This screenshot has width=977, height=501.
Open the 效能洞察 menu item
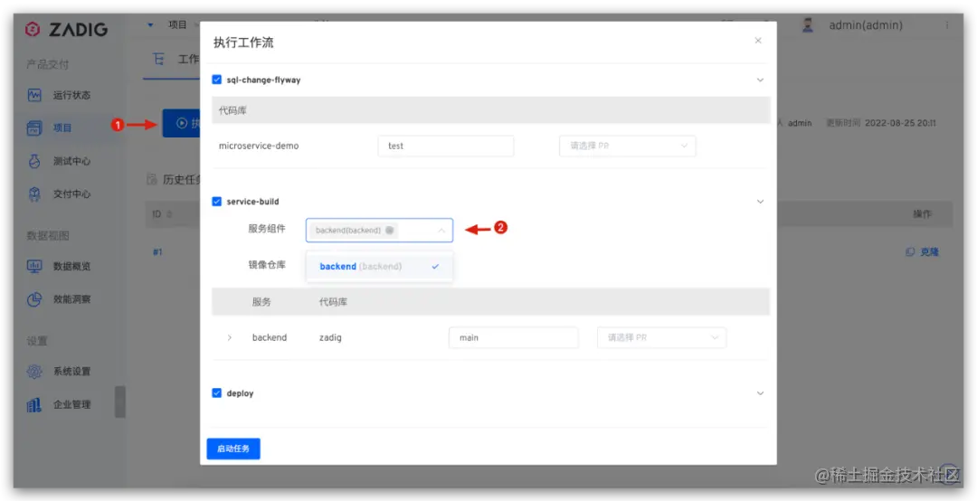click(71, 299)
